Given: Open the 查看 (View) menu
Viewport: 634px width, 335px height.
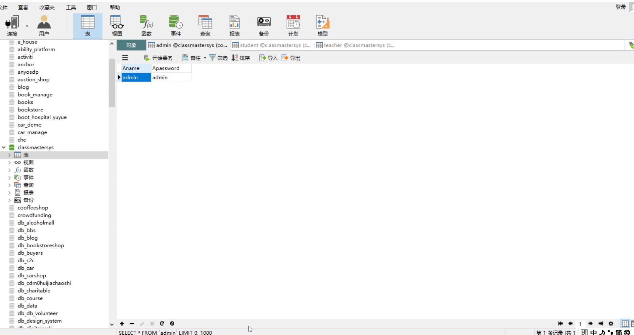Looking at the screenshot, I should pyautogui.click(x=23, y=7).
